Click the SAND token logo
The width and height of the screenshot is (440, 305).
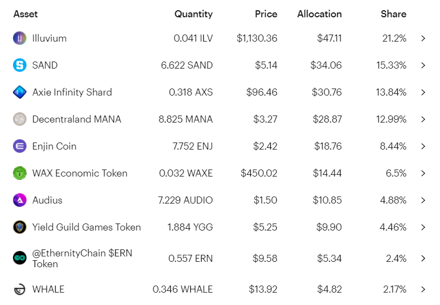[19, 65]
